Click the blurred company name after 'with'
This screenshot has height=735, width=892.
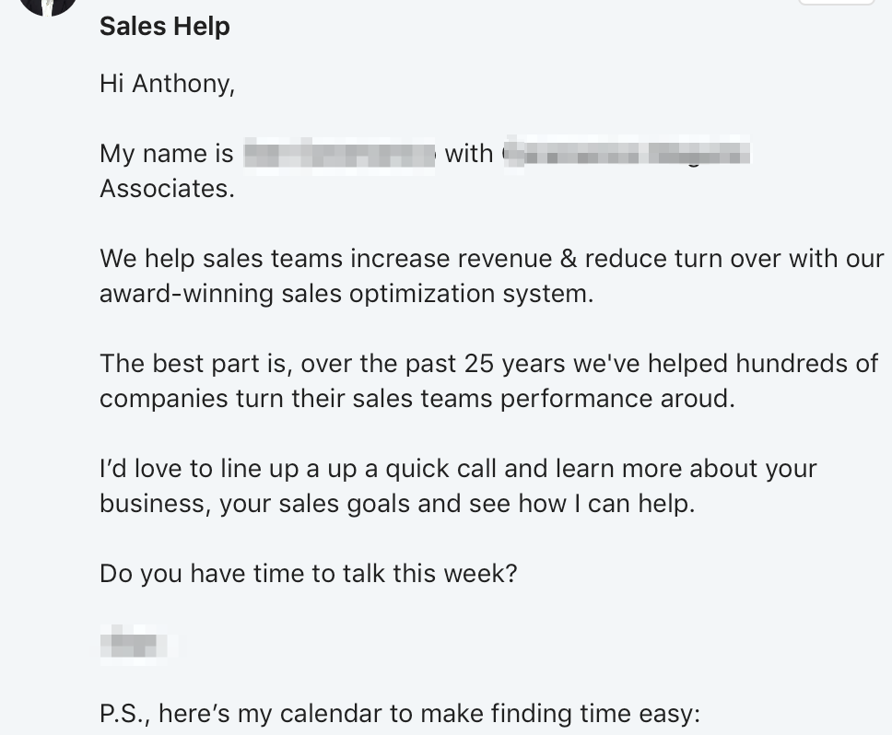627,154
